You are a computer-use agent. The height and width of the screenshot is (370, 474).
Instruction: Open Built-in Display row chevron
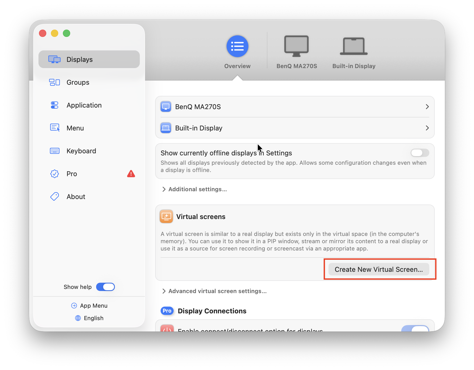tap(427, 128)
